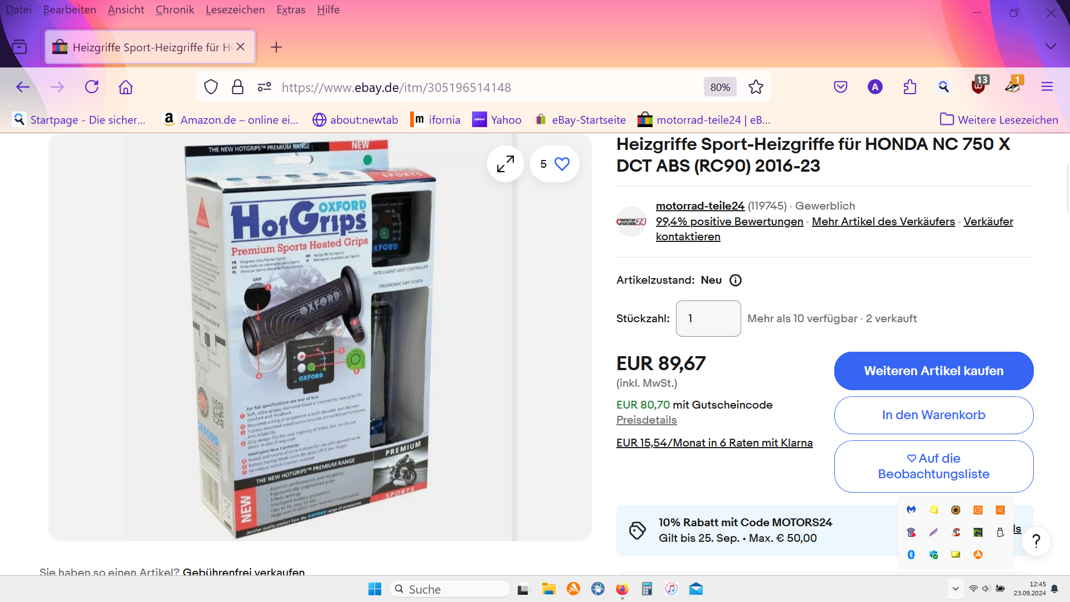Open the Lesezeichen menu
1070x602 pixels.
(x=235, y=9)
